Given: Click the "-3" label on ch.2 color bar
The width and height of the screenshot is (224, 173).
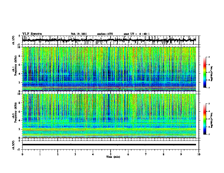Looking at the screenshot, I should pyautogui.click(x=208, y=104).
